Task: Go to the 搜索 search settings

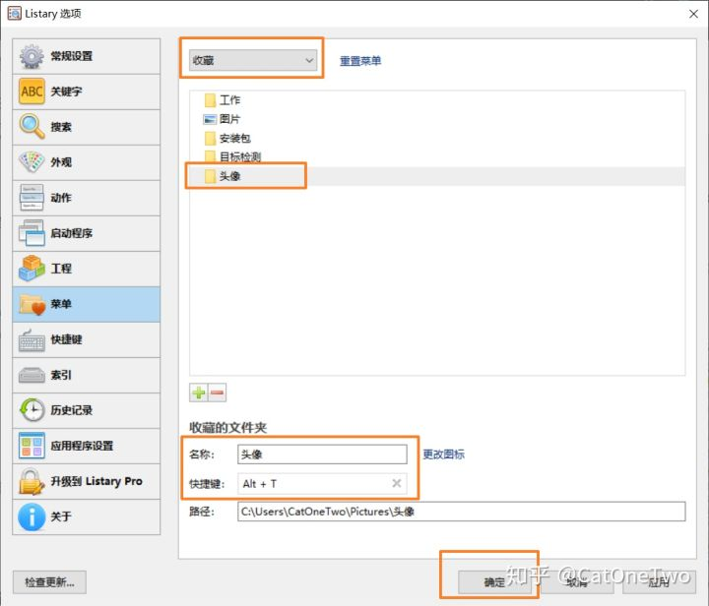Action: [86, 127]
